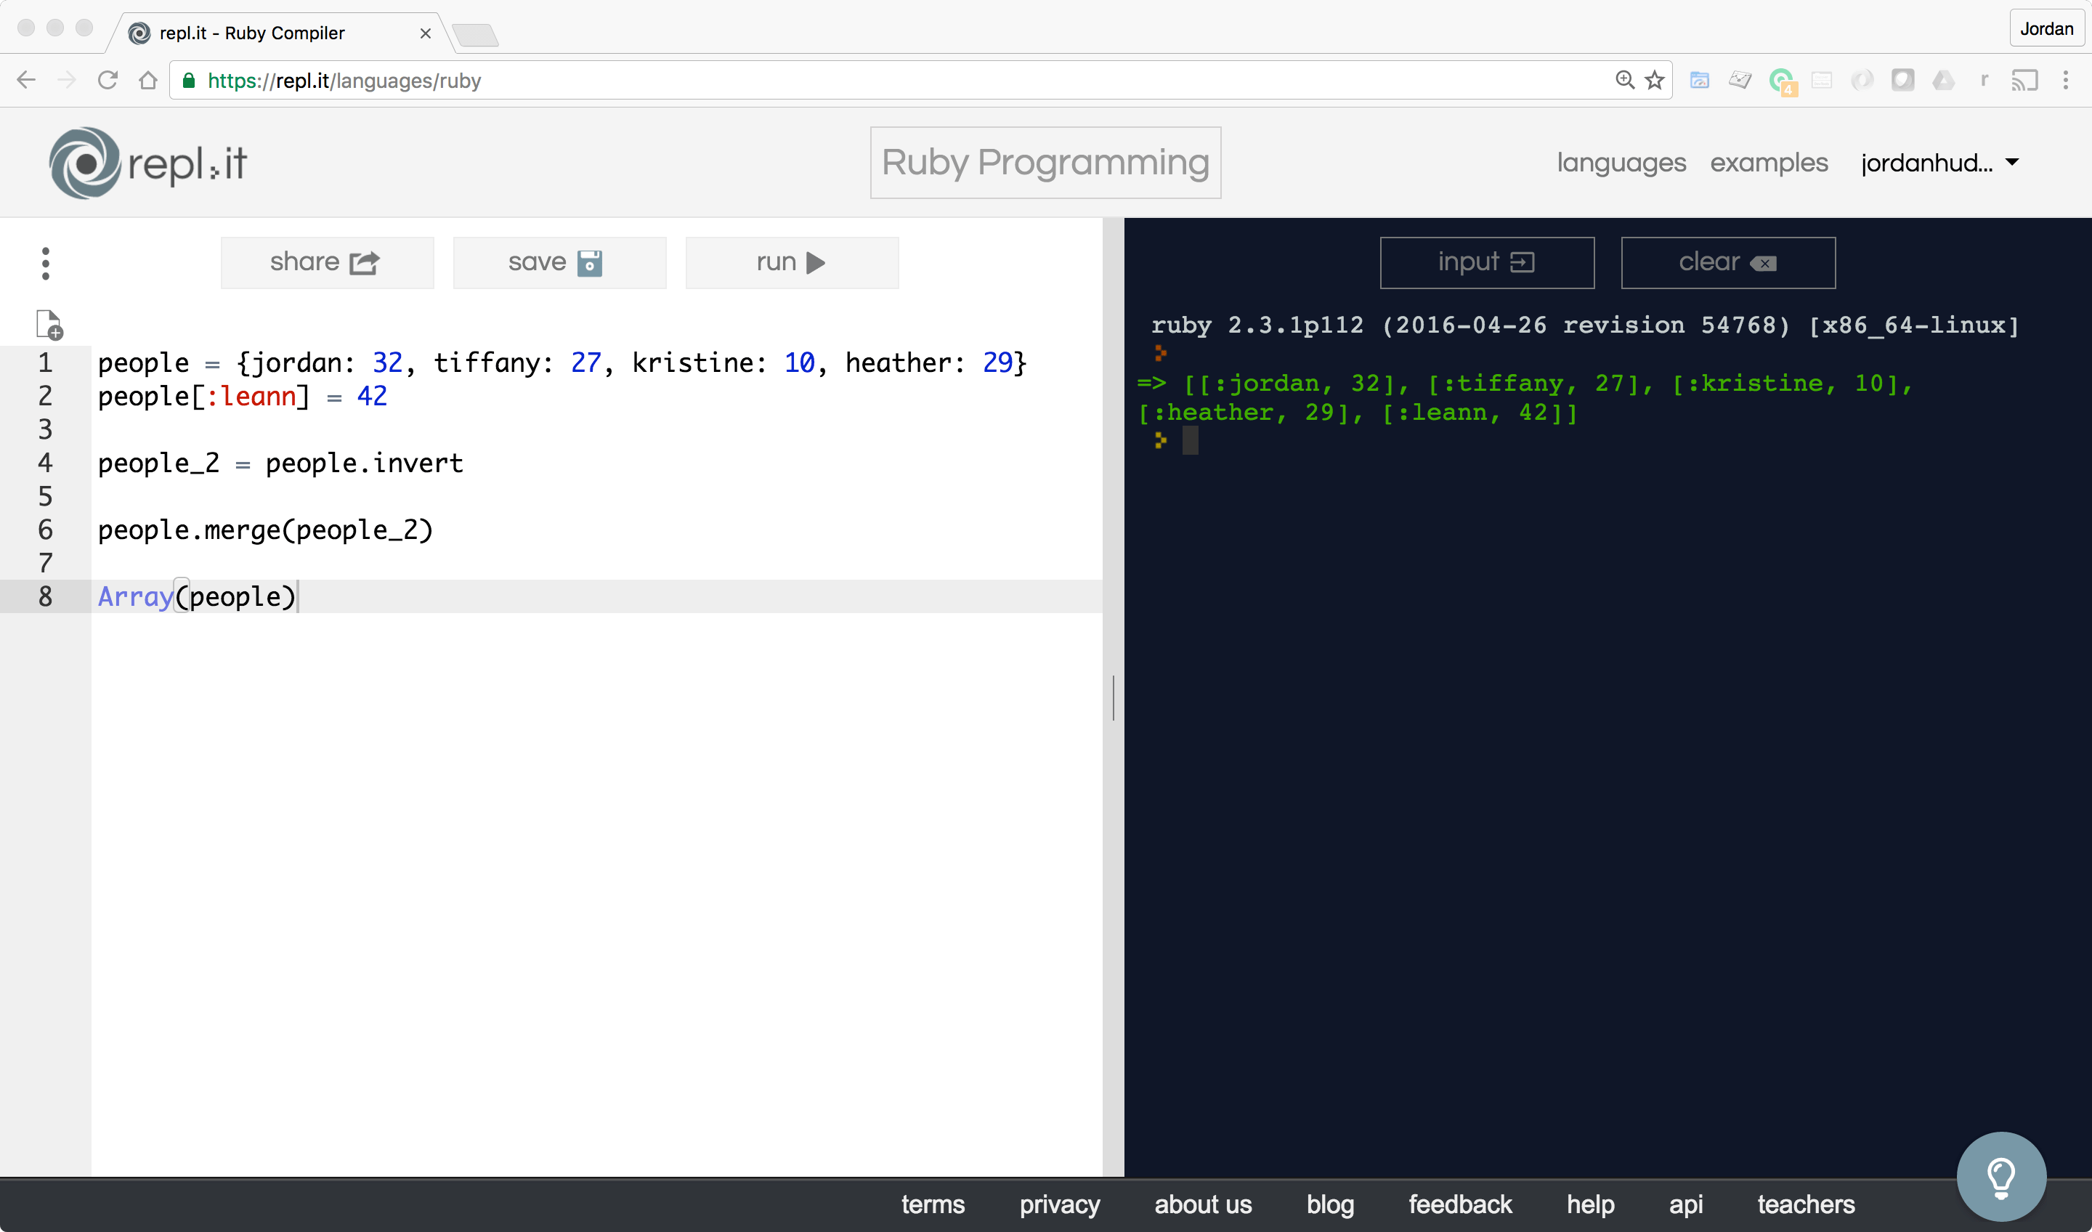Click the Cast icon in the browser toolbar
The height and width of the screenshot is (1232, 2092).
[2026, 80]
